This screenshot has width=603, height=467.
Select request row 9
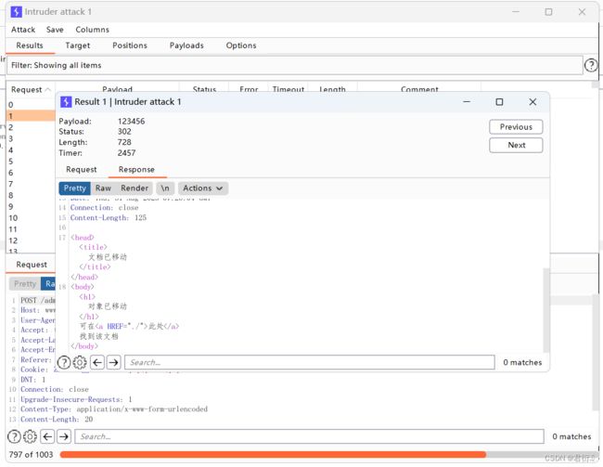coord(31,207)
